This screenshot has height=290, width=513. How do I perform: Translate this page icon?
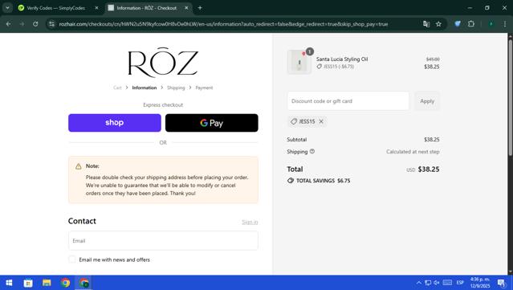click(426, 24)
